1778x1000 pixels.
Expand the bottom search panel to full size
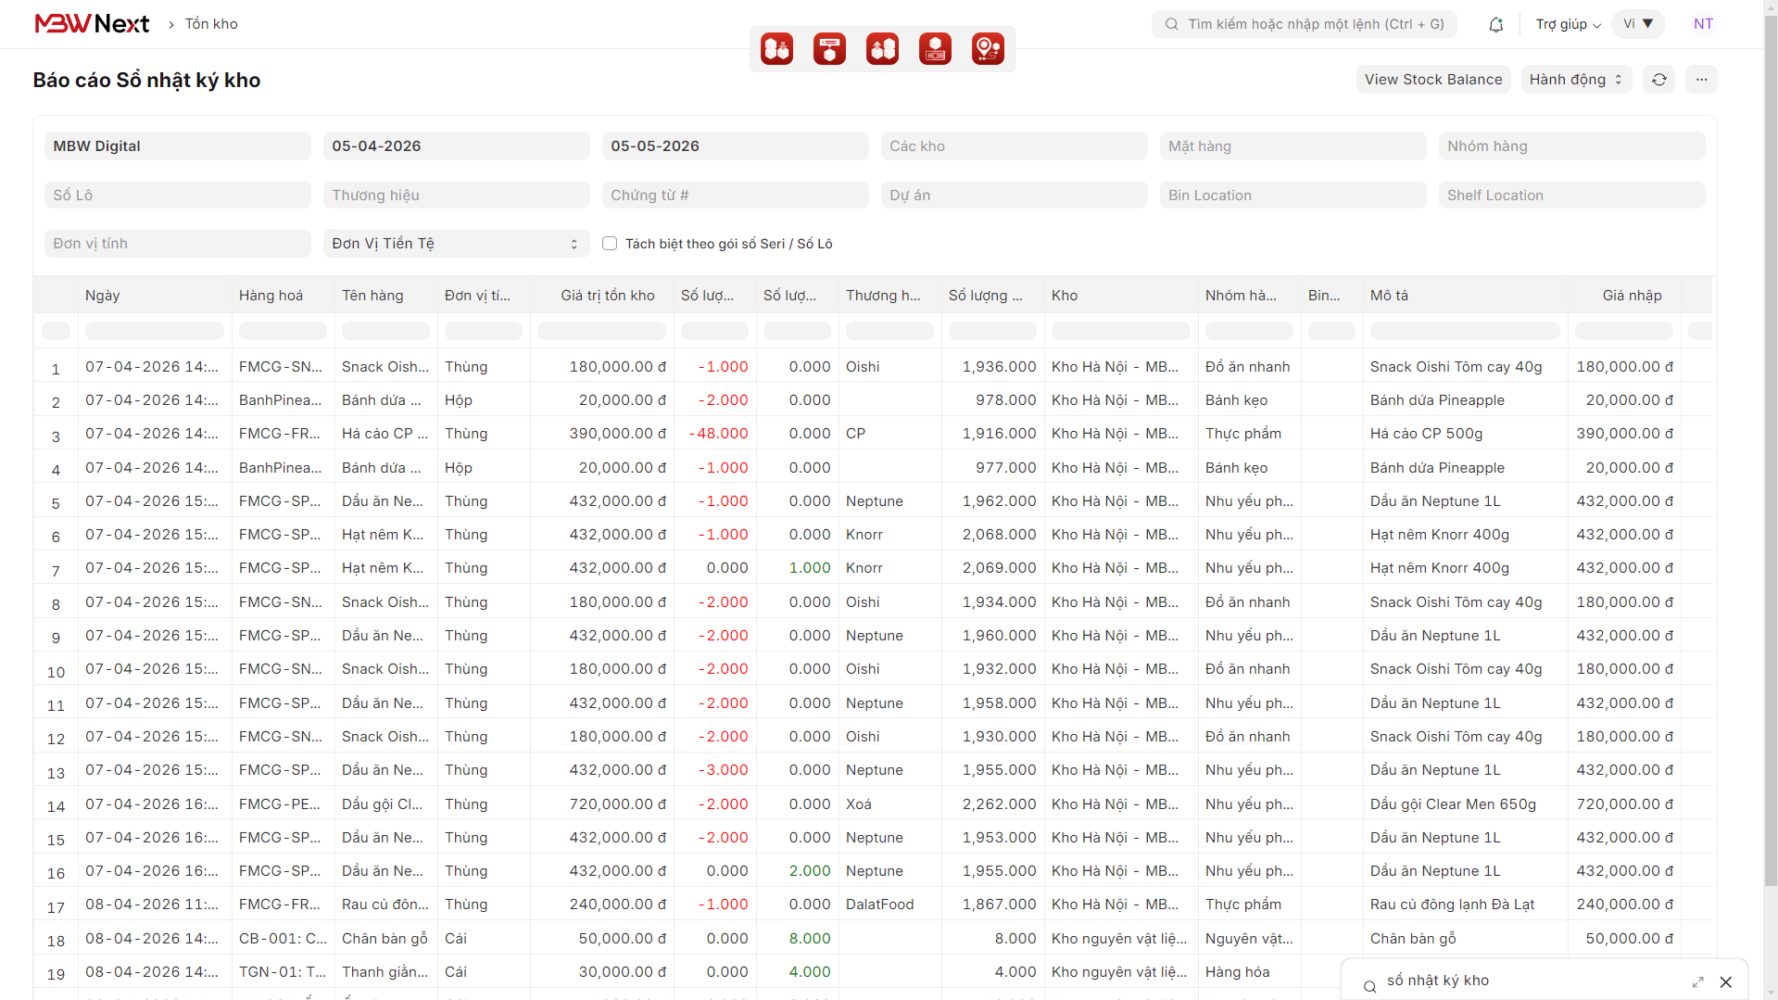1697,981
